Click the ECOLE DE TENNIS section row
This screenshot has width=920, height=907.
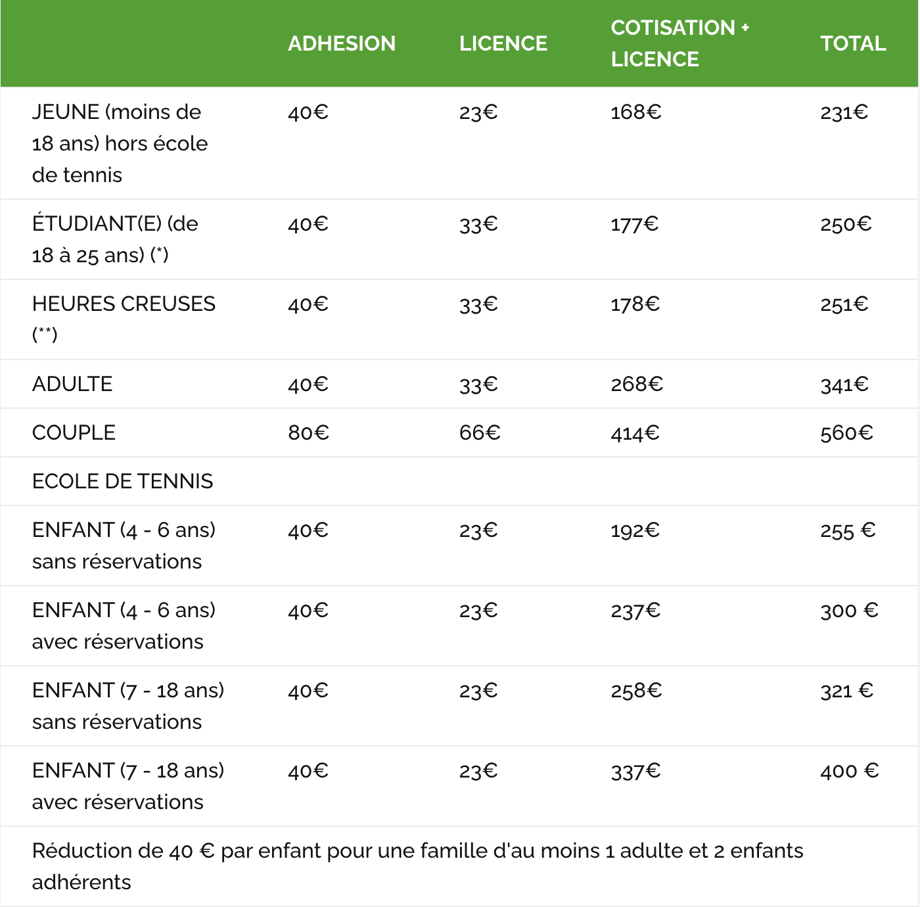click(x=459, y=481)
